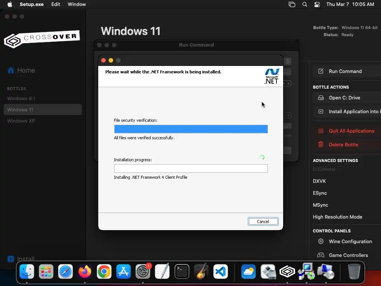Viewport: 381px width, 286px height.
Task: Click the Wine Configuration gear icon
Action: 321,241
